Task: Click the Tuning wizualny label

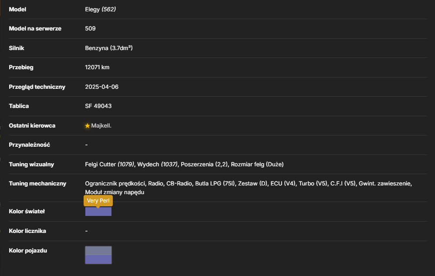Action: (x=31, y=164)
